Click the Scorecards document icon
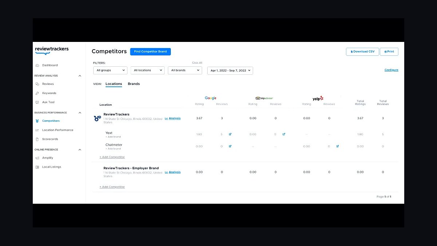The width and height of the screenshot is (437, 246). tap(37, 139)
